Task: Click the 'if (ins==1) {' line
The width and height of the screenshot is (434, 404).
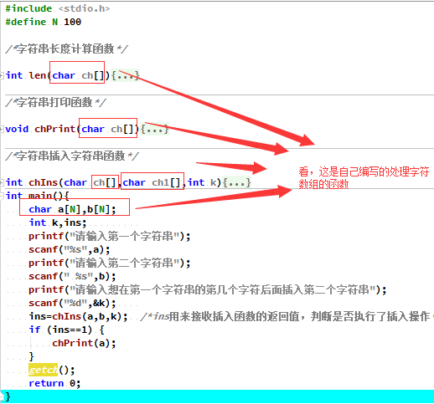Action: [x=66, y=330]
